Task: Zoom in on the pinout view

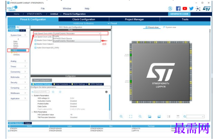Action: (121, 116)
